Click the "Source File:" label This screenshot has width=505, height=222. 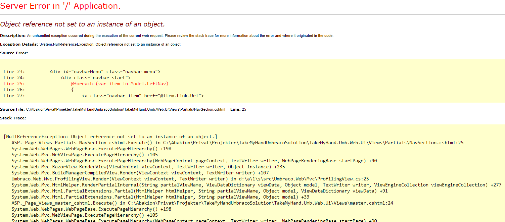click(12, 110)
